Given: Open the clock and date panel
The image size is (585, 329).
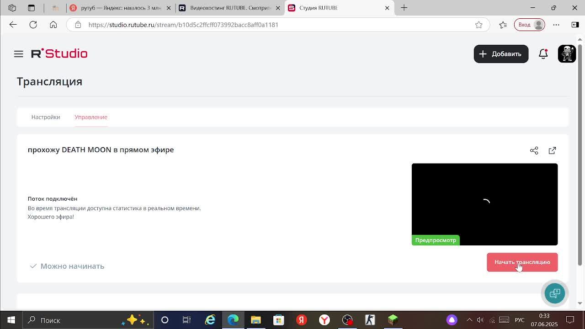Looking at the screenshot, I should coord(544,320).
